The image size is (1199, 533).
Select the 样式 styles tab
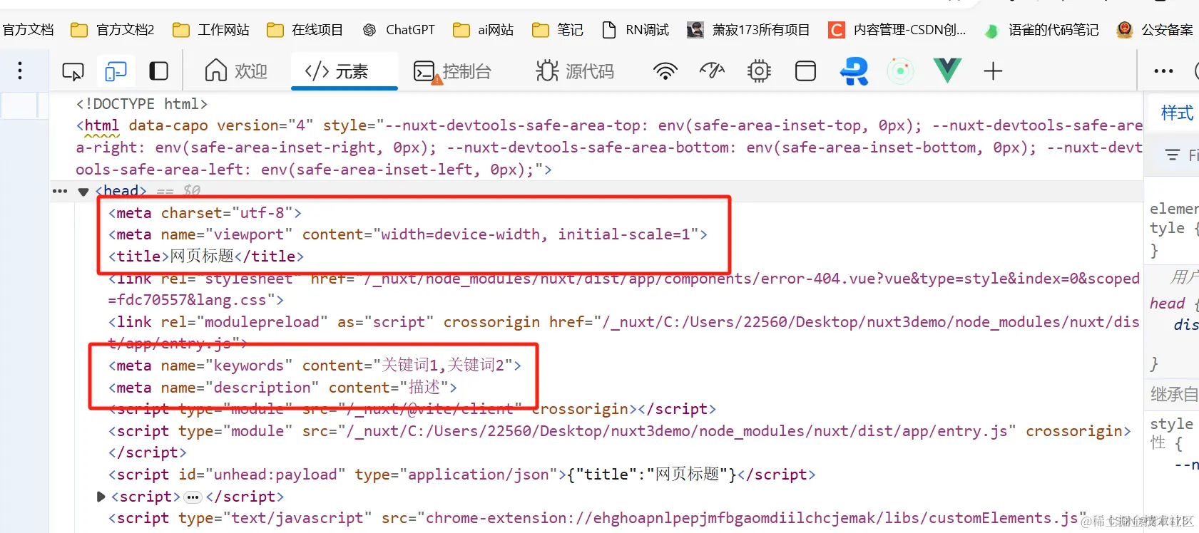point(1177,113)
